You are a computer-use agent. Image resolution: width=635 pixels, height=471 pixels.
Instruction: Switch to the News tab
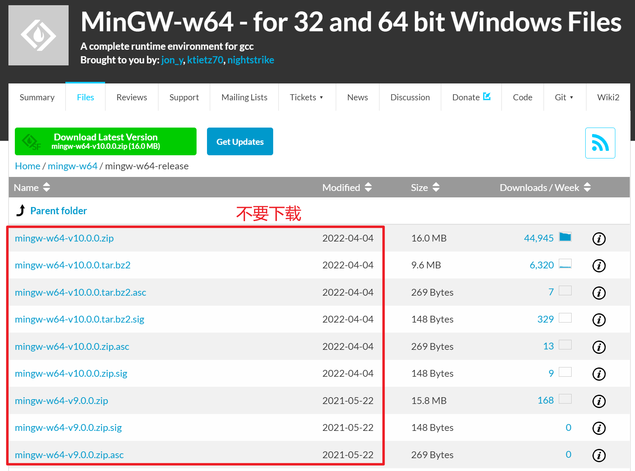357,97
